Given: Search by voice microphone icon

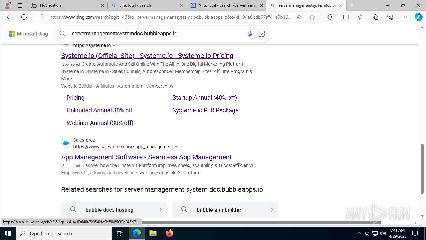Looking at the screenshot, I should (250, 33).
